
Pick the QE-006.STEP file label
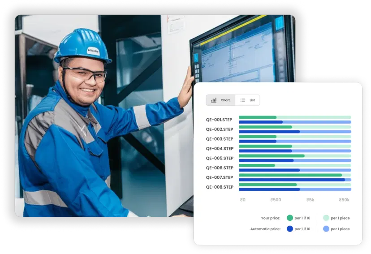tap(220, 168)
